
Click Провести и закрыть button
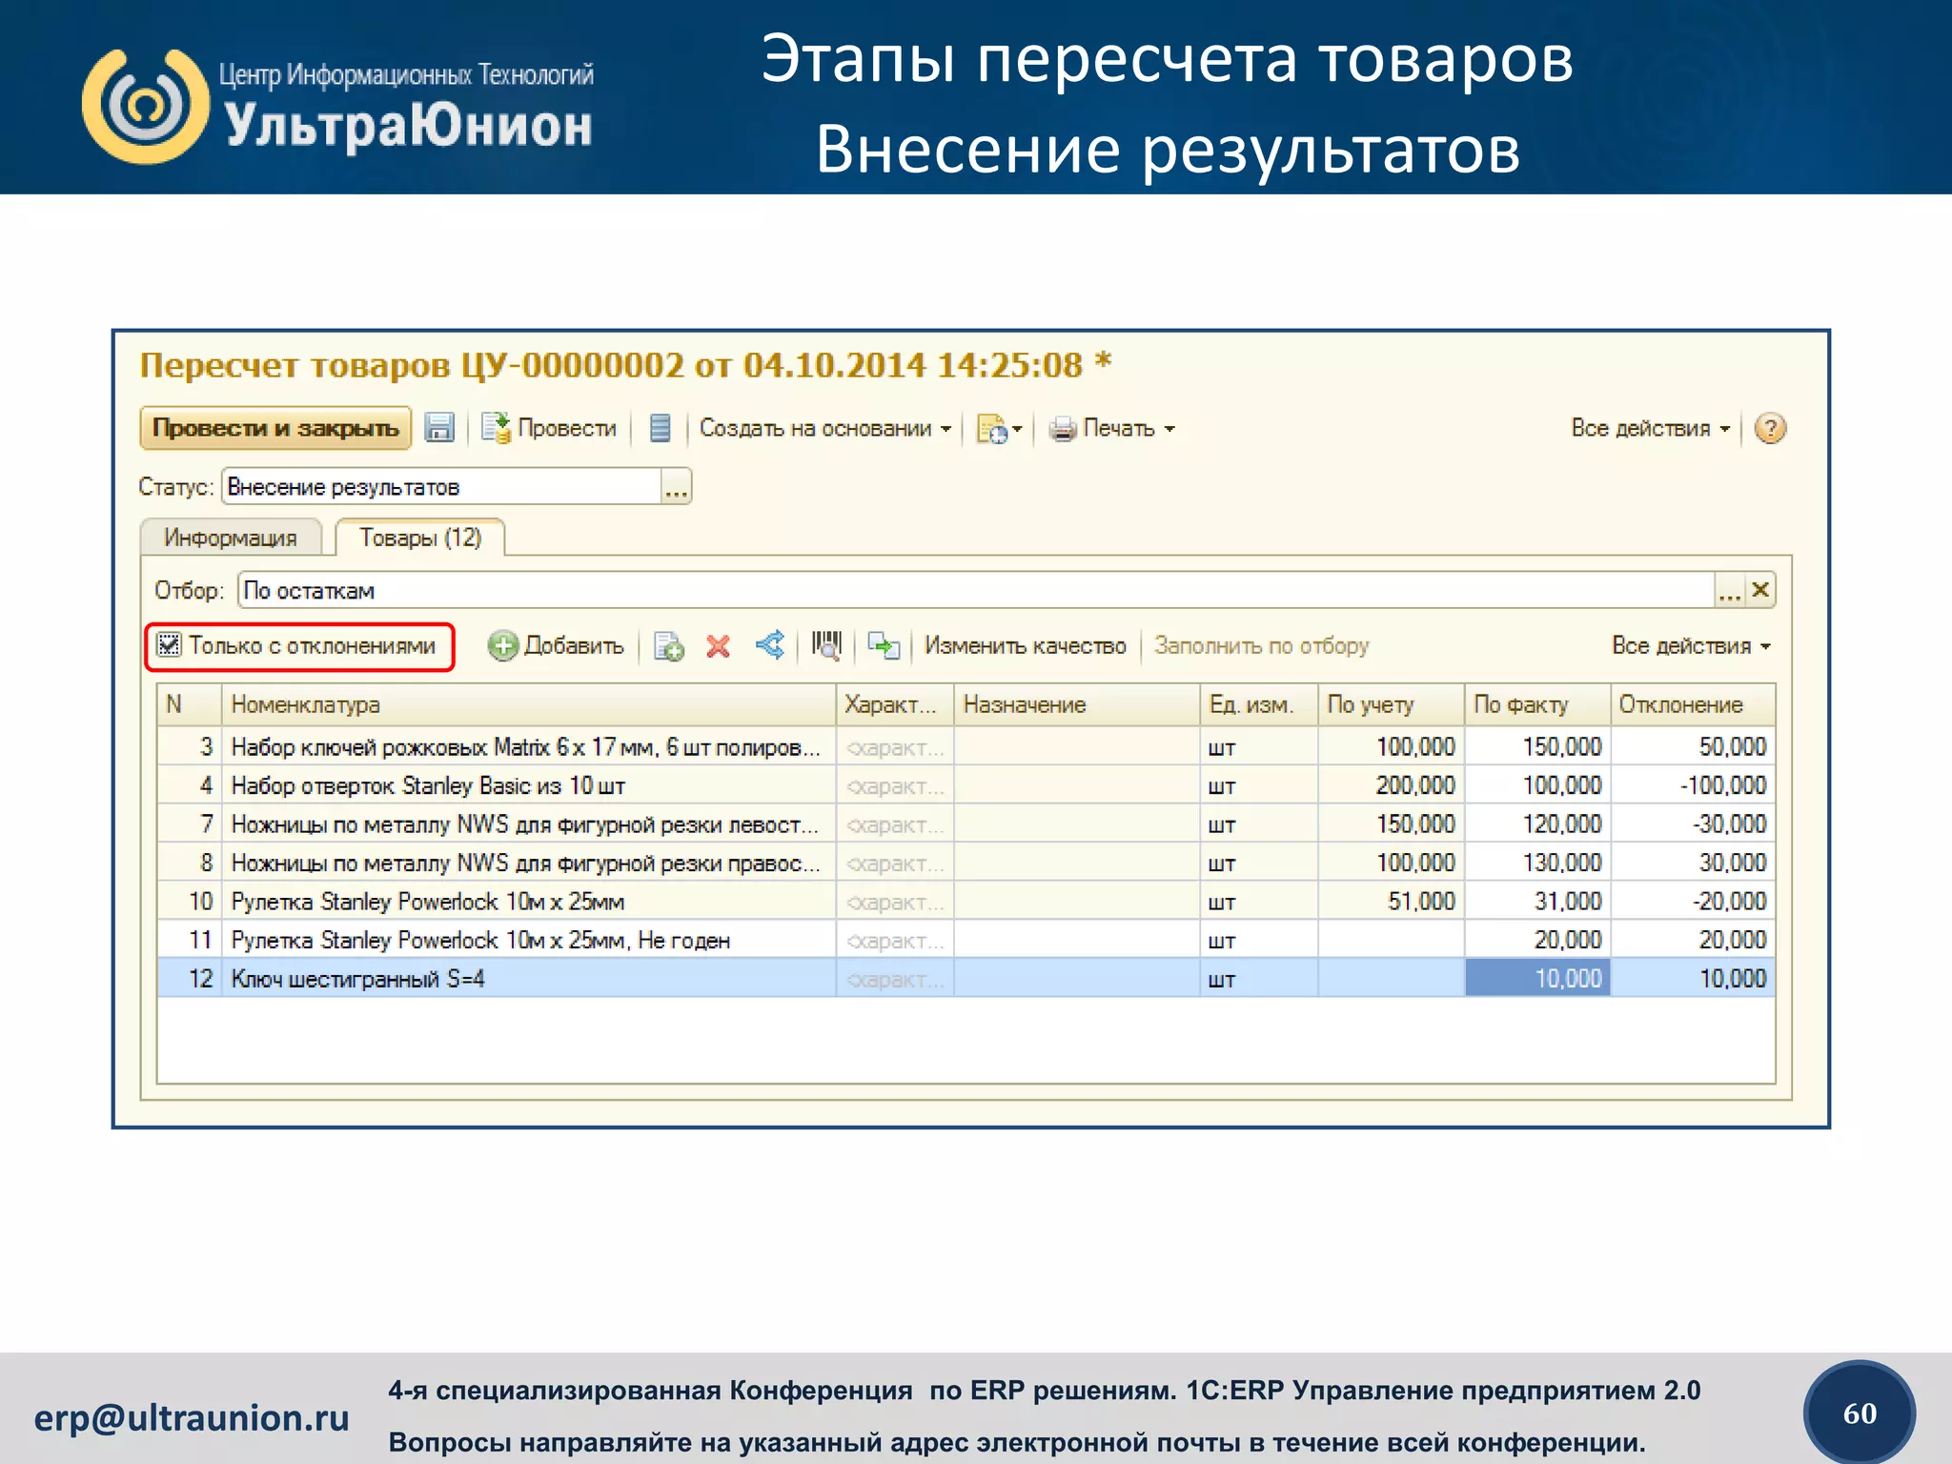pyautogui.click(x=275, y=428)
